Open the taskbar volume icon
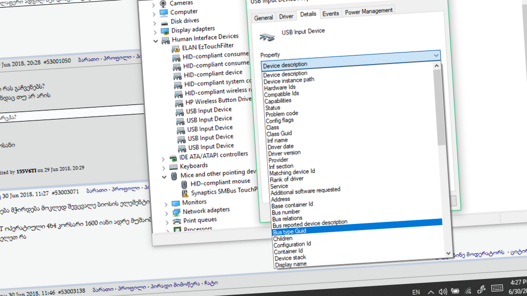Screen dimensions: 527x296 pyautogui.click(x=443, y=292)
